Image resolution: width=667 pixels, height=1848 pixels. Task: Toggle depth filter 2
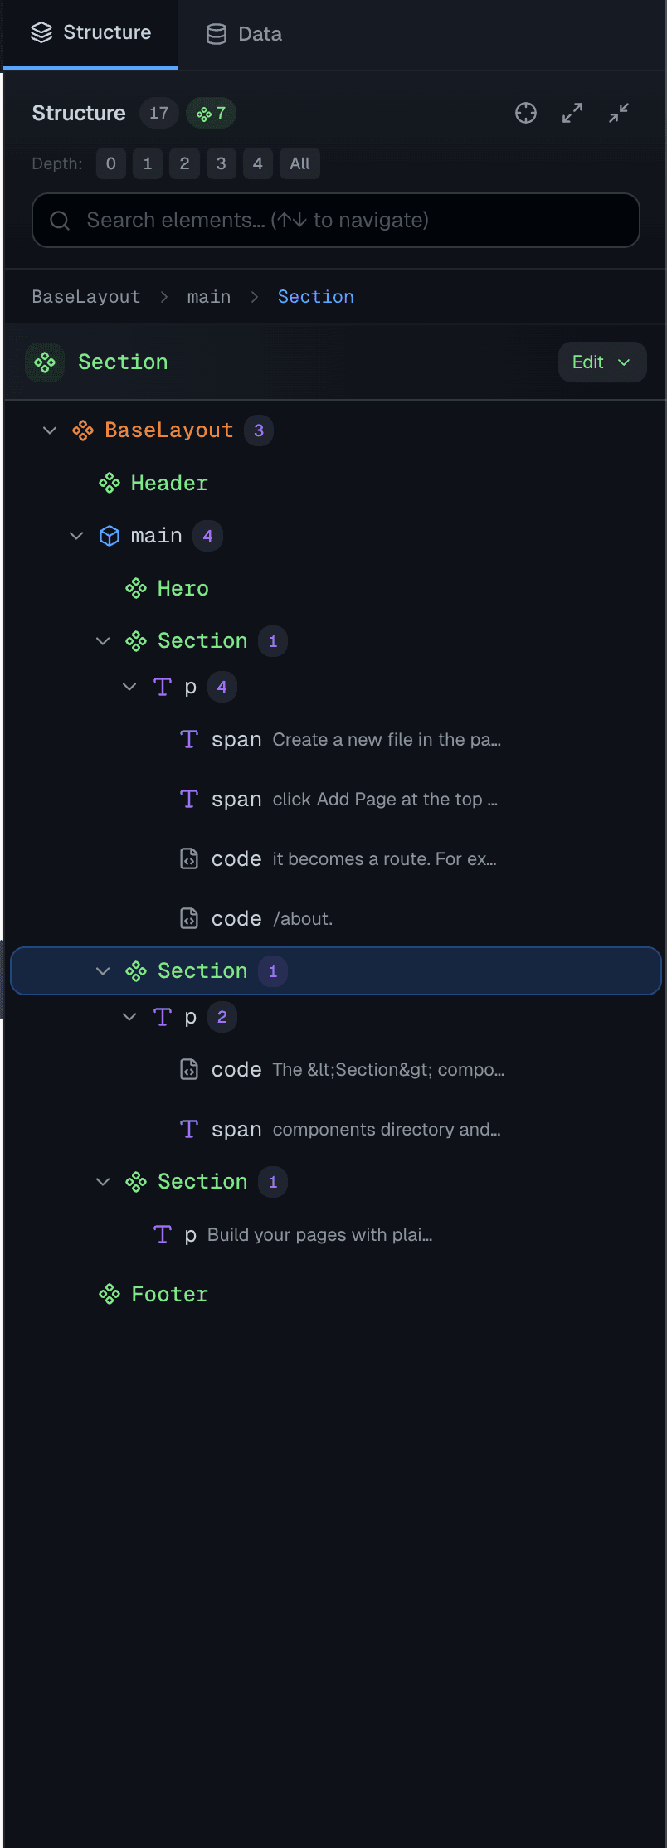184,163
